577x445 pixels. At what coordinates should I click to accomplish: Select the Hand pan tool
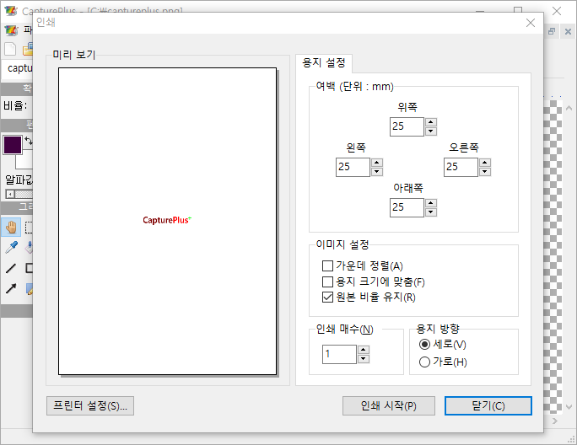tap(11, 226)
